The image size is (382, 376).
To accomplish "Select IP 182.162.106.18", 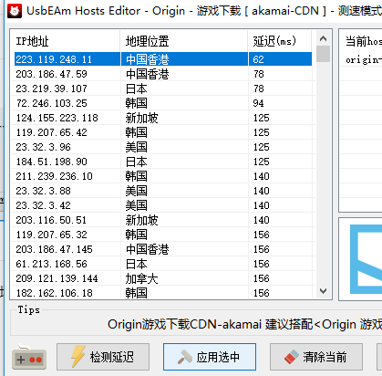I will coord(54,293).
